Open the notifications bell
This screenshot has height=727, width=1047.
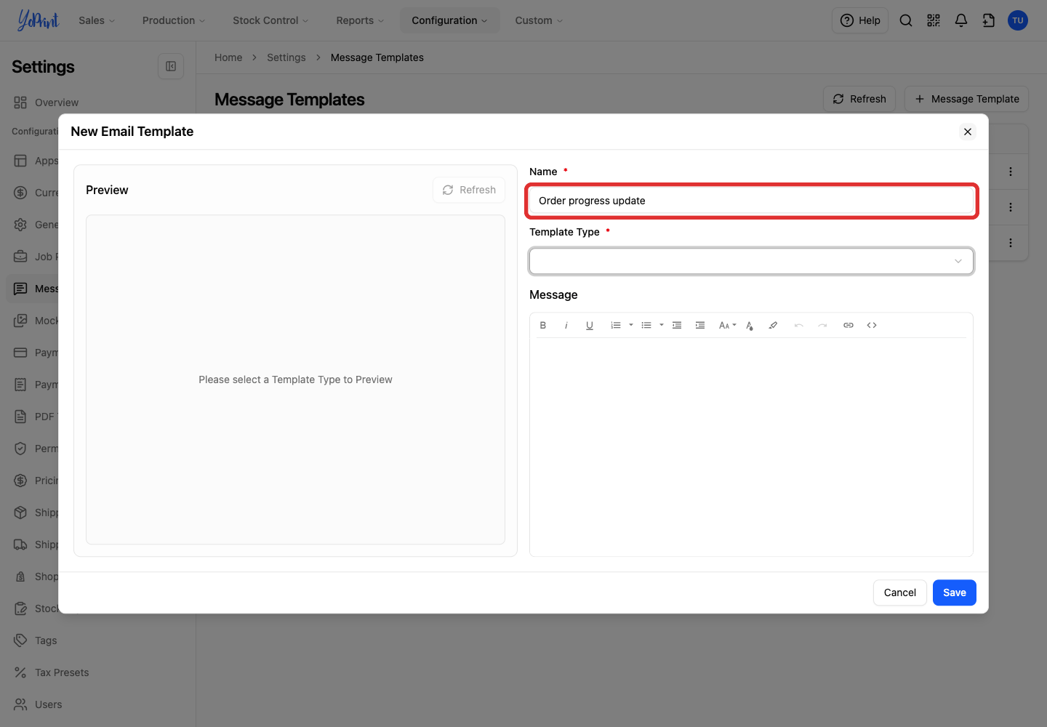click(961, 20)
